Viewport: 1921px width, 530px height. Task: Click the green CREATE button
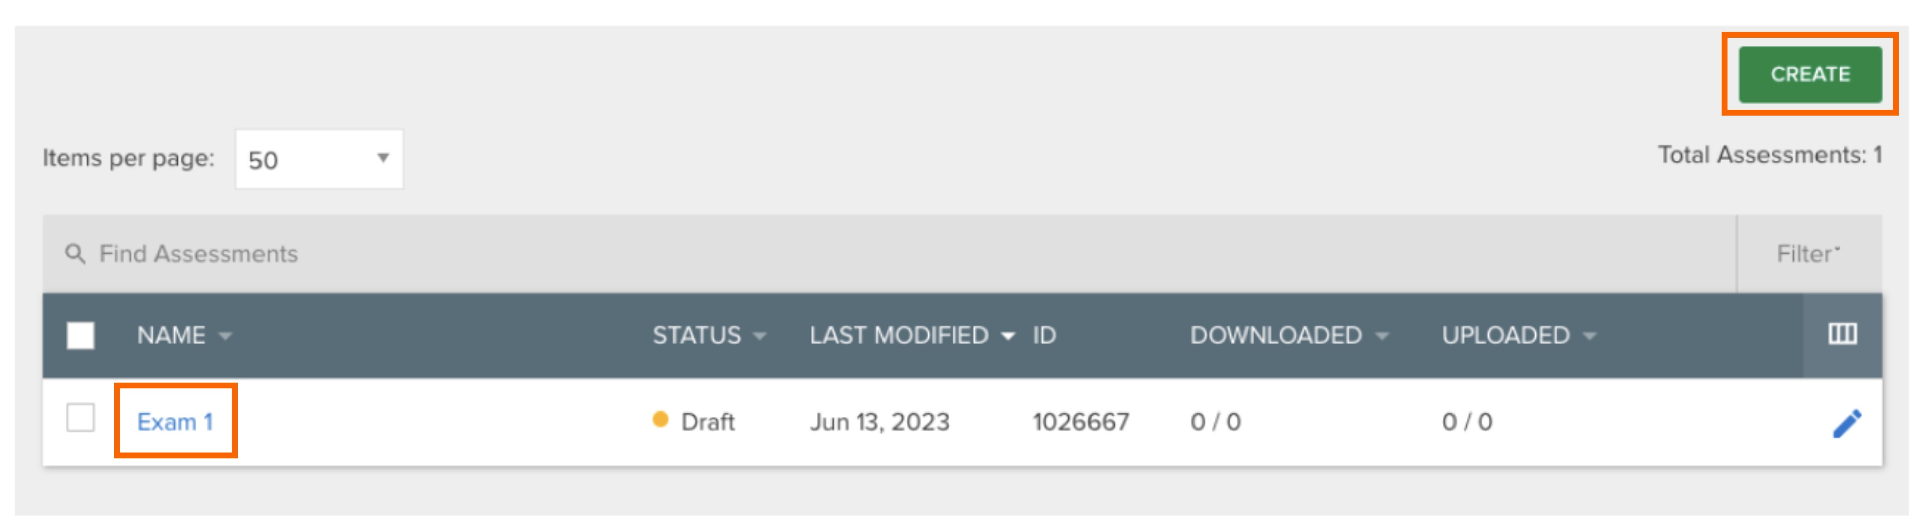click(x=1810, y=74)
